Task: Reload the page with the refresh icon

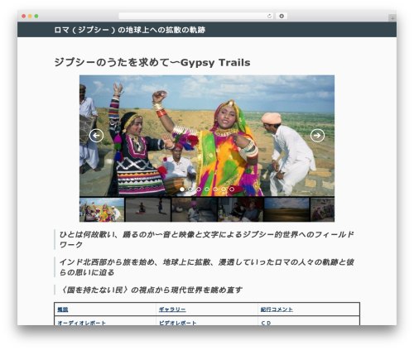Action: pyautogui.click(x=269, y=16)
